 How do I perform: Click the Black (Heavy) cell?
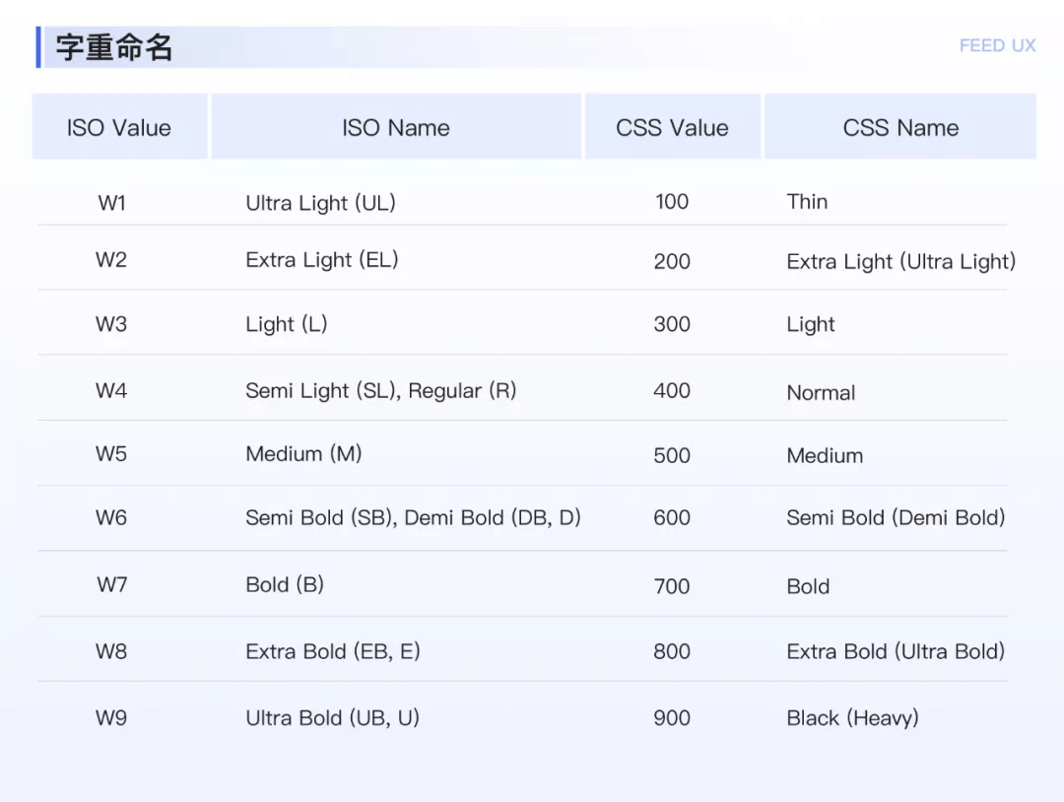pyautogui.click(x=852, y=718)
